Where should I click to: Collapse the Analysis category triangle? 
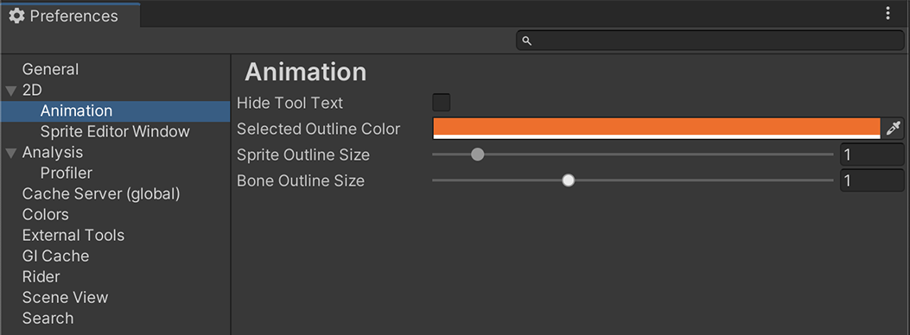(11, 153)
